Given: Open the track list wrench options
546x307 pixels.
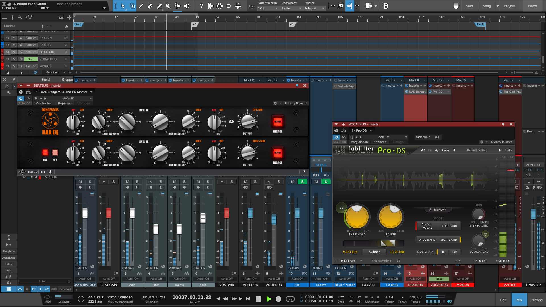Looking at the screenshot, I should pos(20,17).
